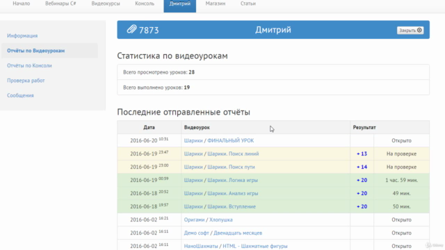
Task: Open the Шарики. Логика игры lesson
Action: tap(232, 181)
